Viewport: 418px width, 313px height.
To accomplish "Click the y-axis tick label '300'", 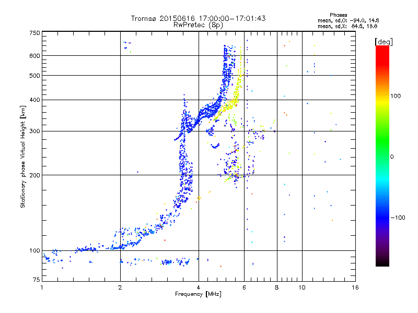I will point(34,131).
